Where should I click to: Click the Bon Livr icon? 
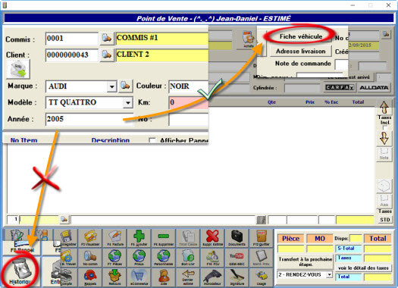pyautogui.click(x=188, y=258)
